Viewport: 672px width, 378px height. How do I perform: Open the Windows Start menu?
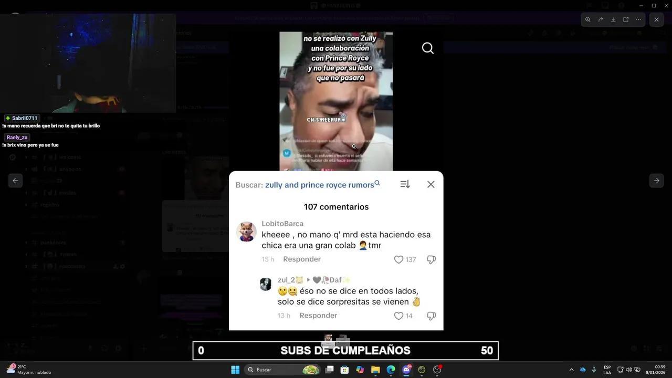click(x=235, y=370)
